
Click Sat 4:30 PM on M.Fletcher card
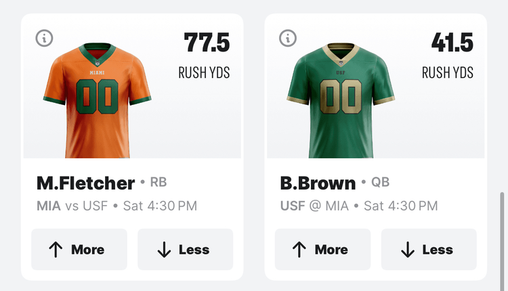tap(160, 206)
